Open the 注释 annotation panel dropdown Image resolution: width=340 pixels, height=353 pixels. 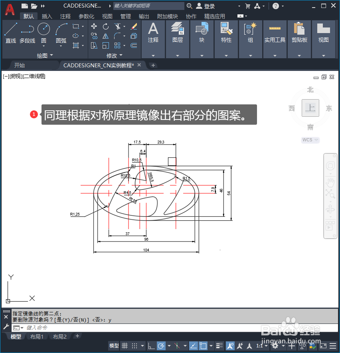click(x=153, y=55)
